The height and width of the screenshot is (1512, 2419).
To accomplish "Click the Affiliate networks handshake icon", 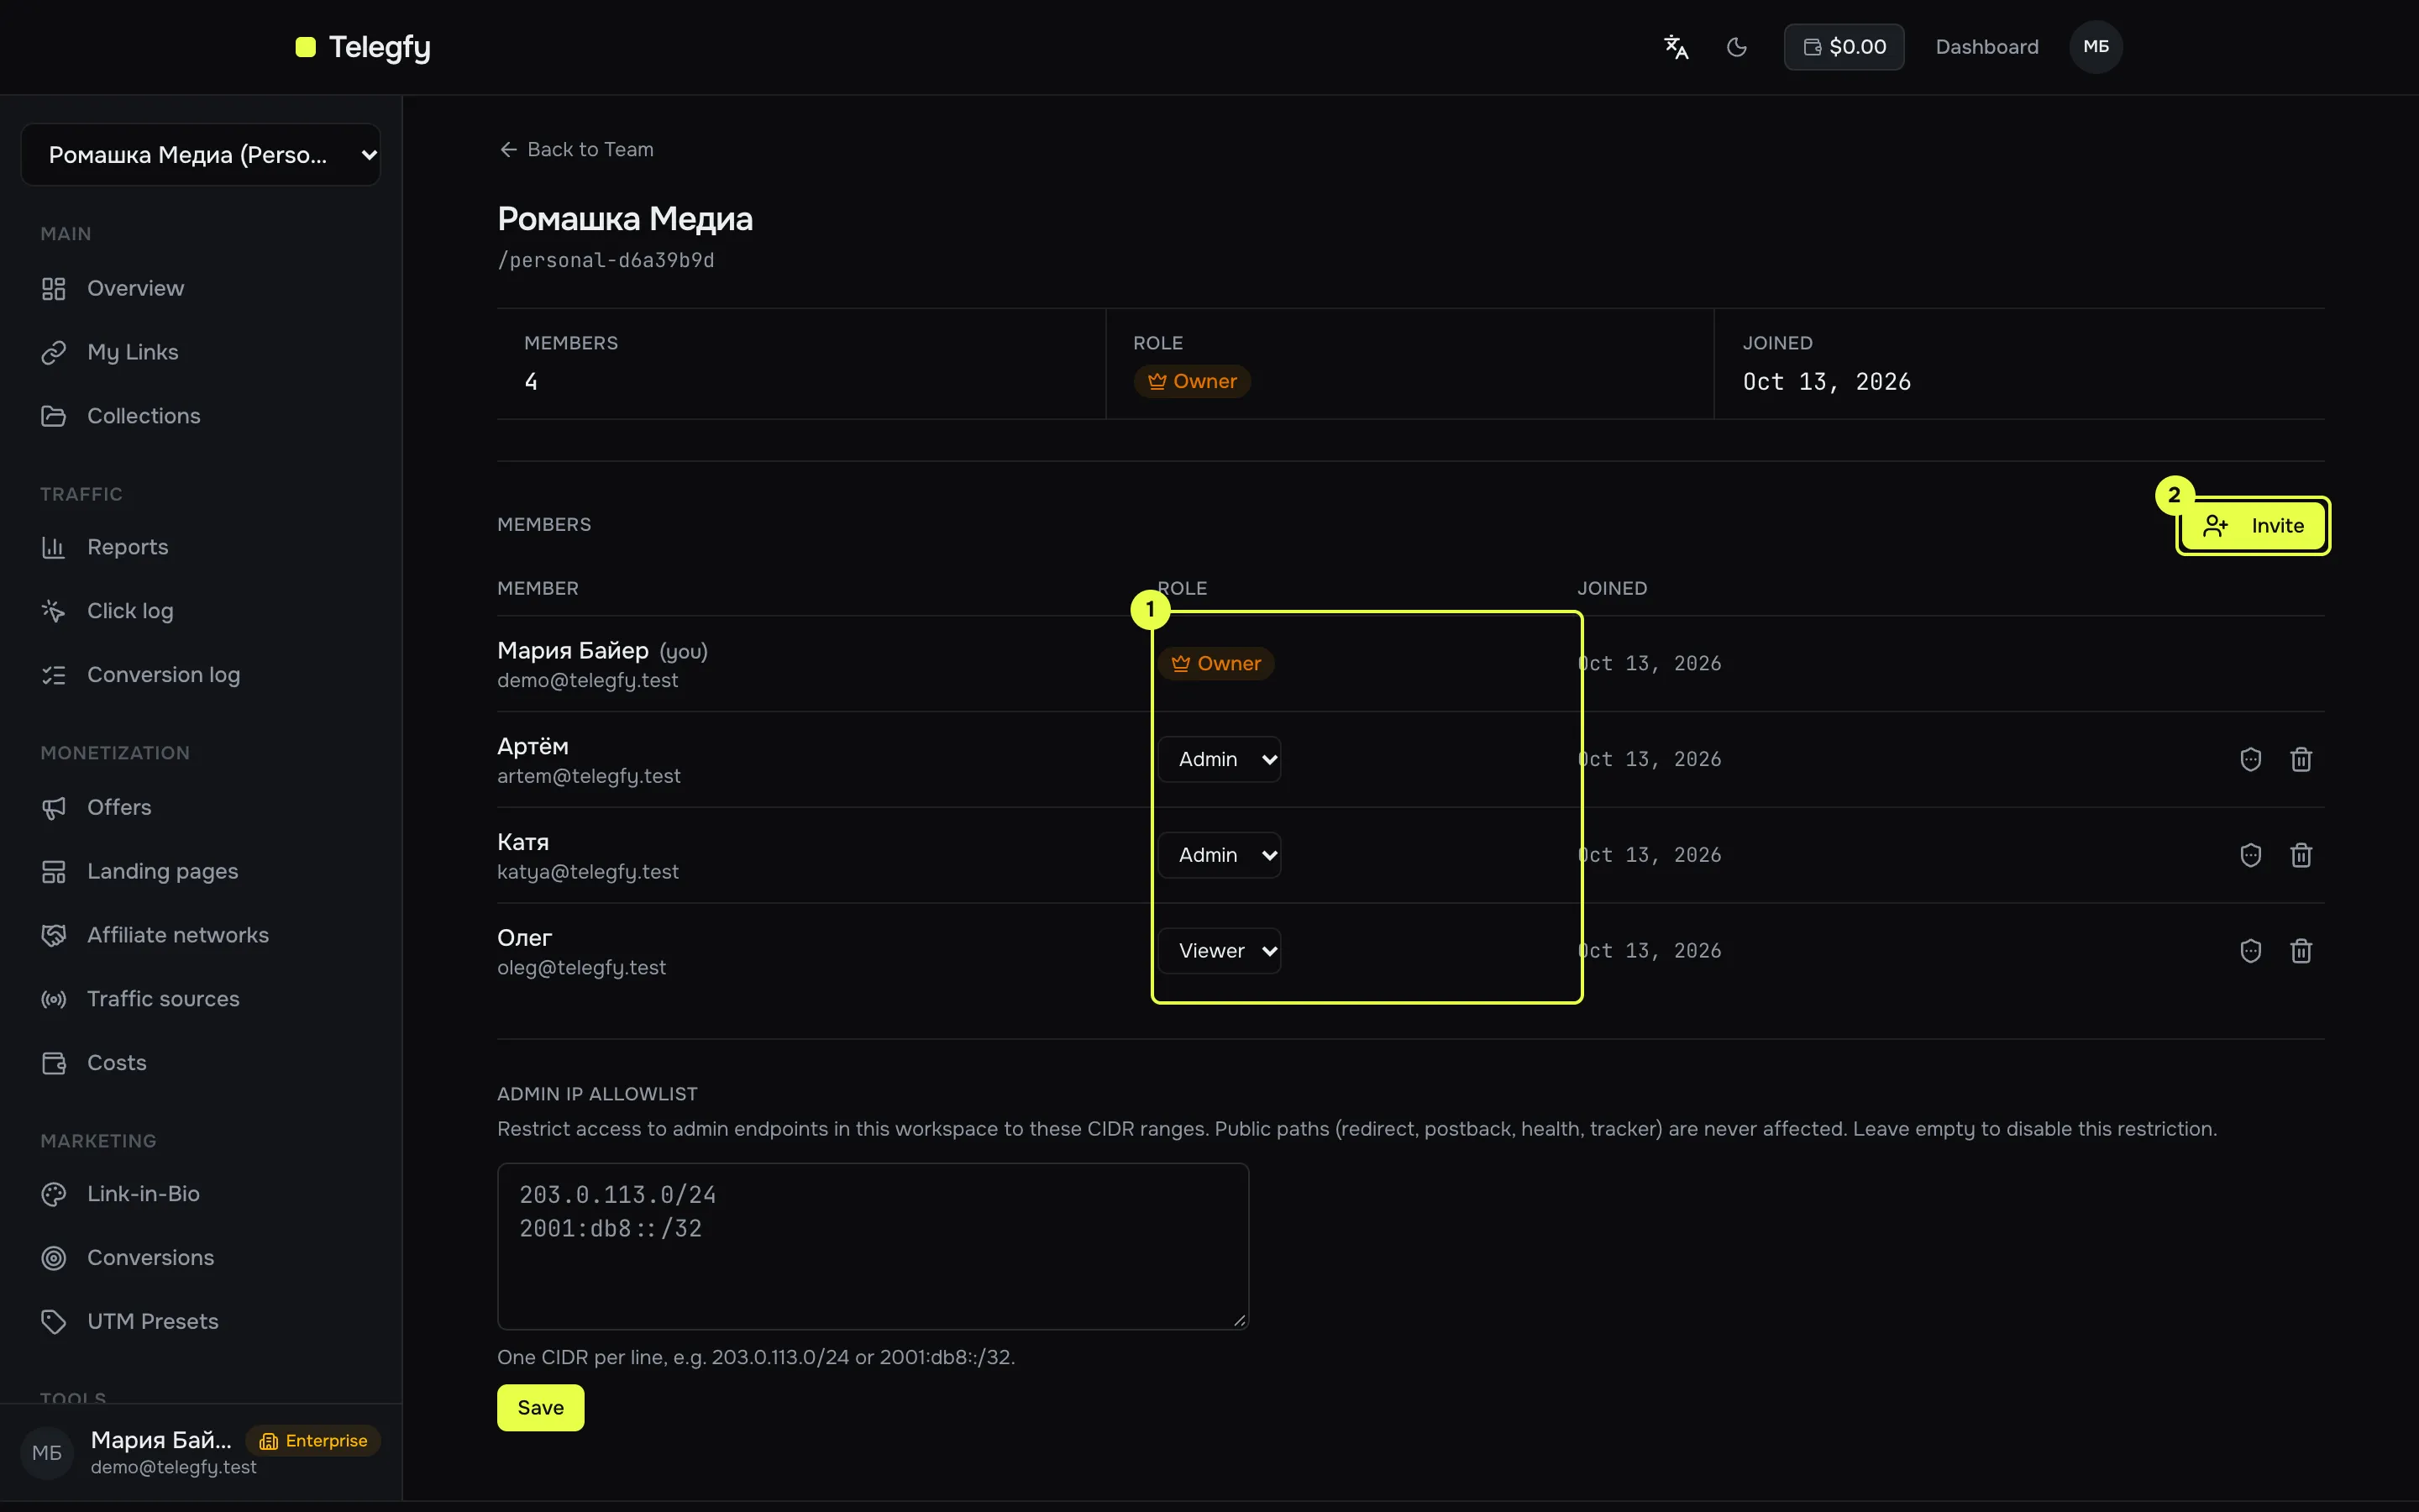I will (x=54, y=935).
